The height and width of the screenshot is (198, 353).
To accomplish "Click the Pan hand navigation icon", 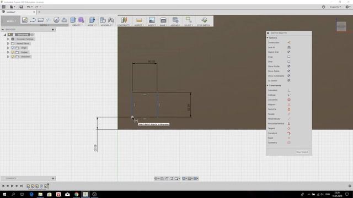I will click(x=167, y=178).
